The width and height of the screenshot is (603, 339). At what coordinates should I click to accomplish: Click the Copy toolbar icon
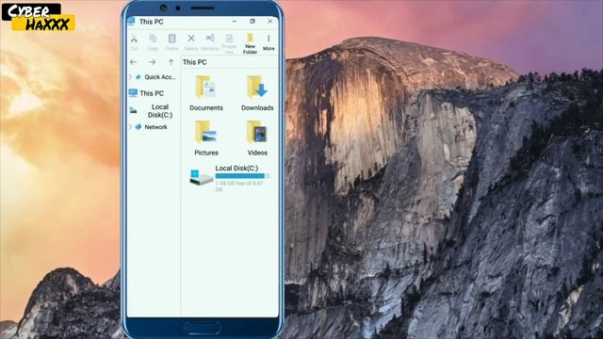153,39
